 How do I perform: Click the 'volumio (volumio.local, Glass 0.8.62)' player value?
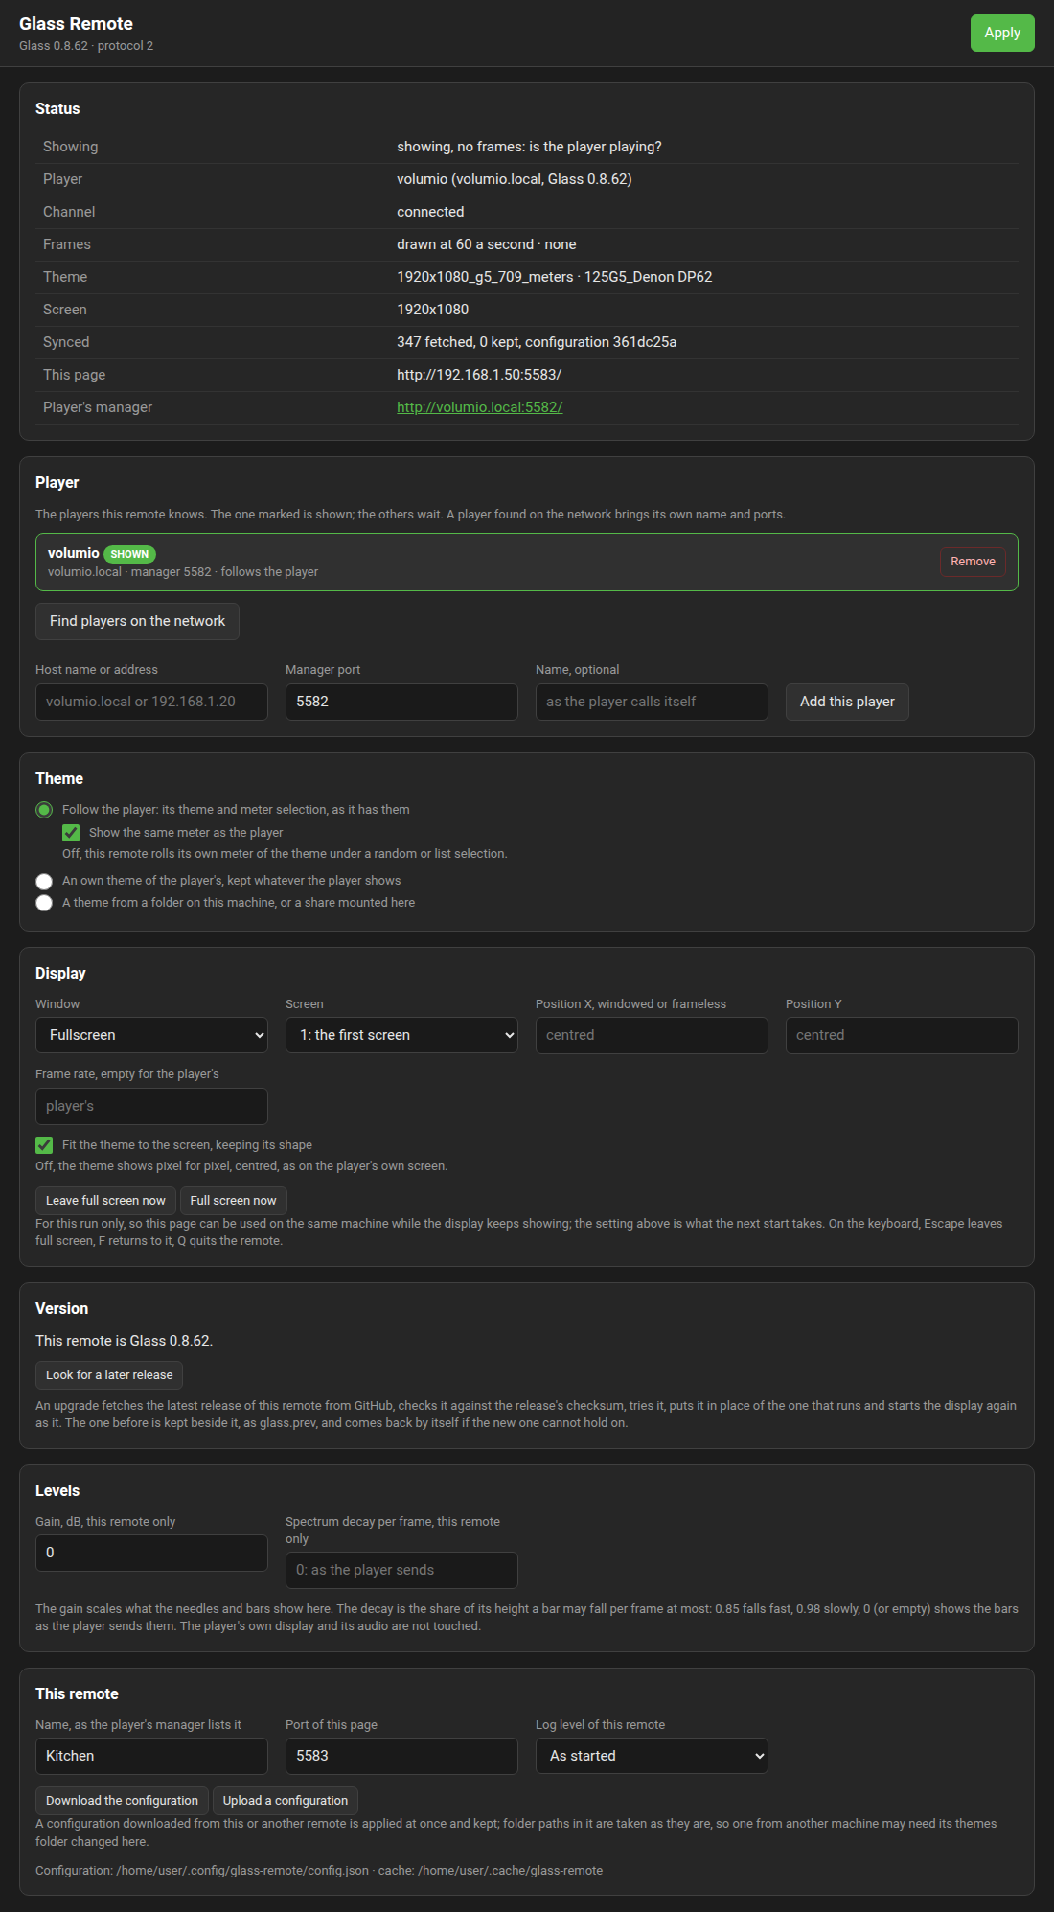tap(515, 179)
